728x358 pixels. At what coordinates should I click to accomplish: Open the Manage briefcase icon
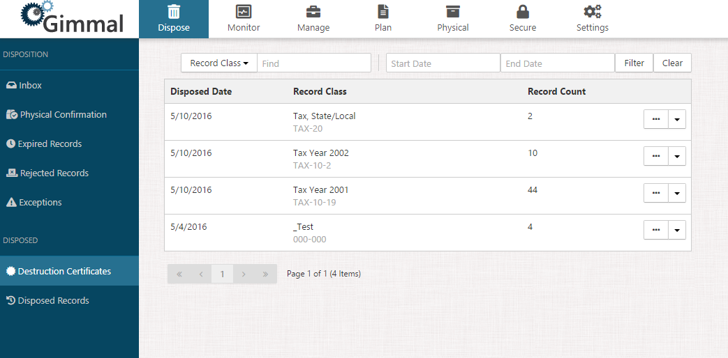pos(313,12)
